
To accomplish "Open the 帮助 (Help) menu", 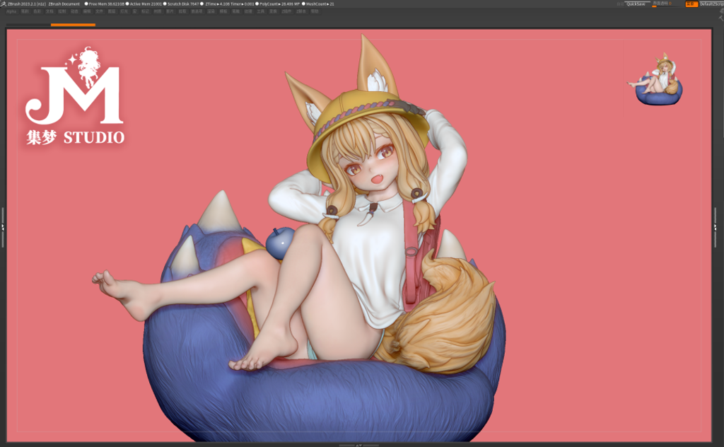I will point(315,11).
